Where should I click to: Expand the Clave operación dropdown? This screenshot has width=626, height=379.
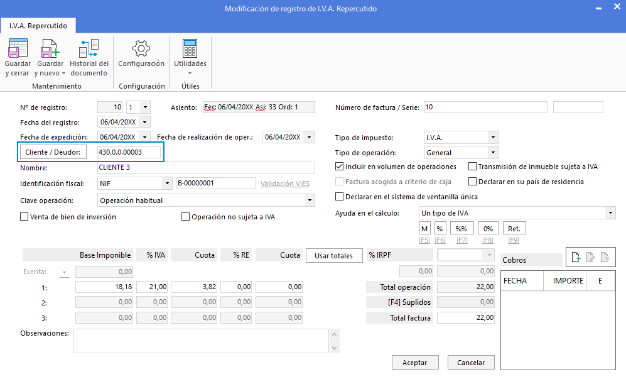point(310,200)
